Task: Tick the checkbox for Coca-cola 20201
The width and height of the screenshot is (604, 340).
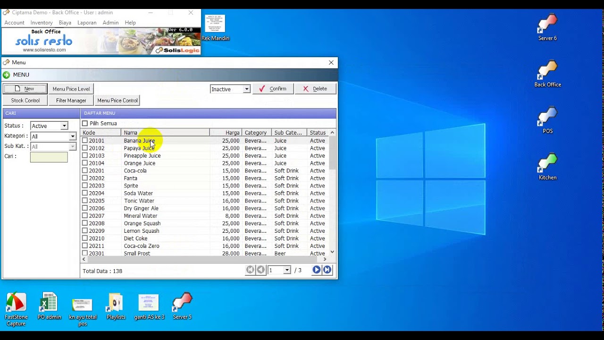Action: [85, 170]
